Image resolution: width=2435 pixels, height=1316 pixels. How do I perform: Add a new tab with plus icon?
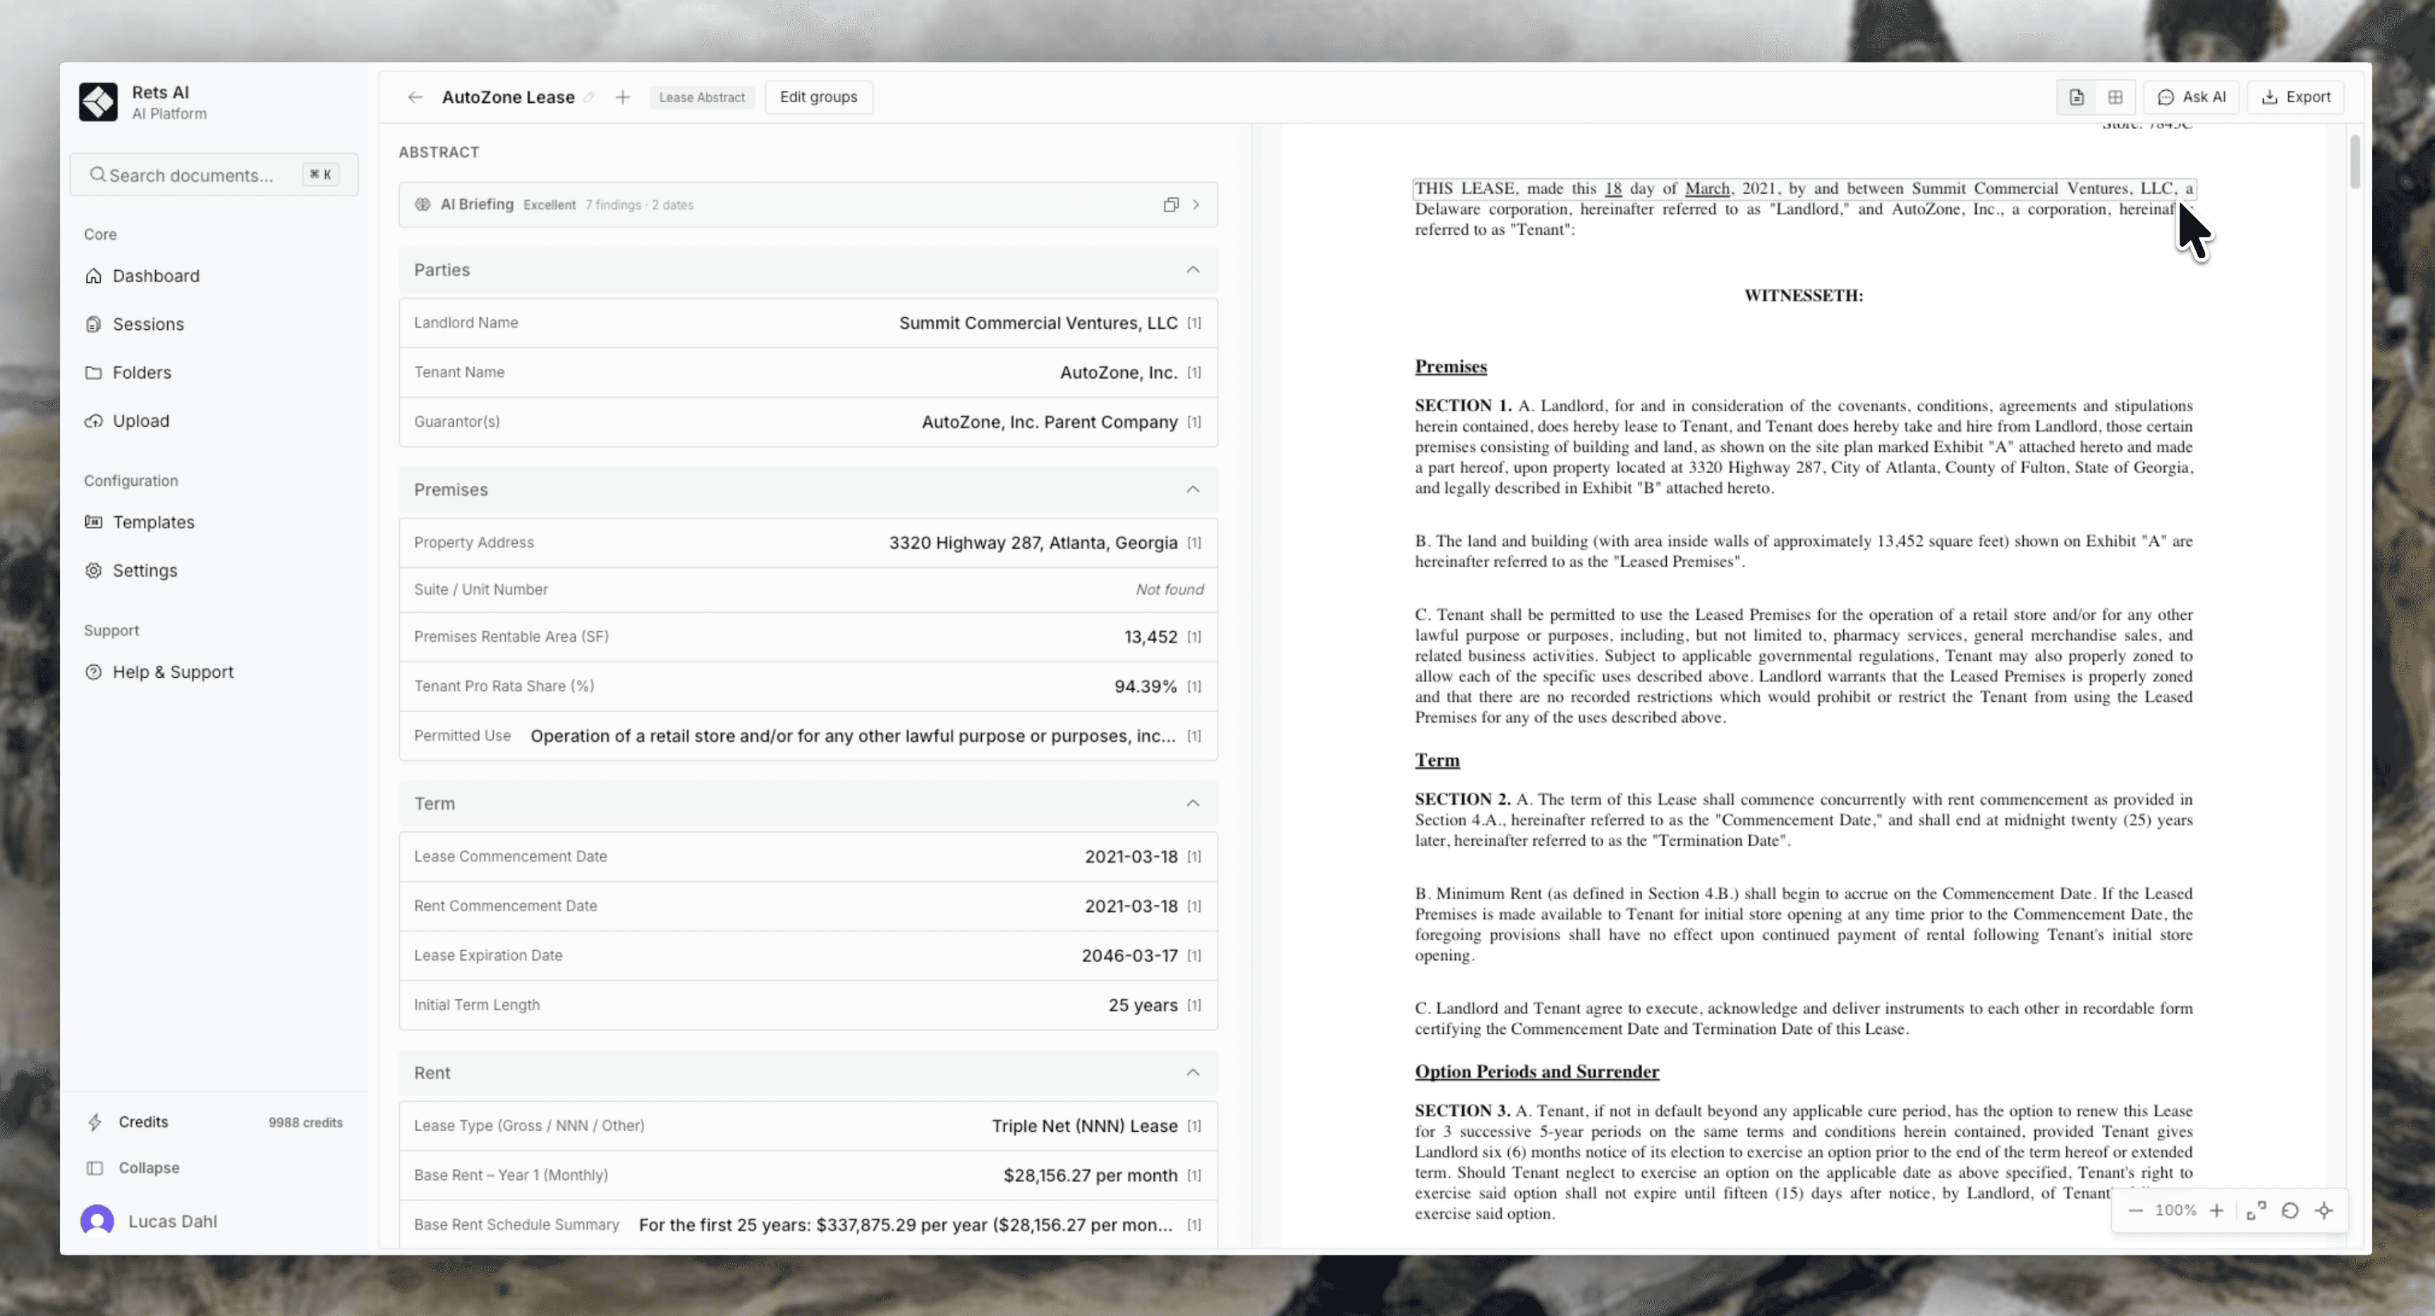tap(622, 97)
